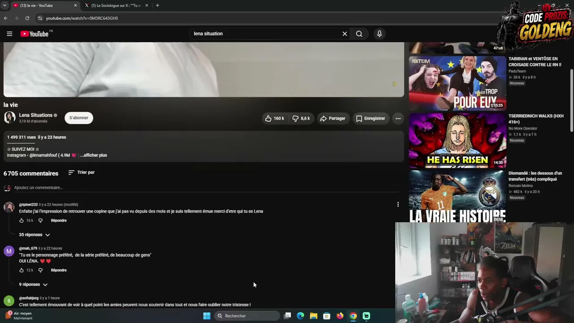Open the Diomandé transfert video title

pyautogui.click(x=535, y=176)
